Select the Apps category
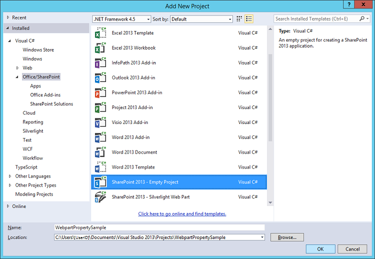375x259 pixels. click(35, 86)
